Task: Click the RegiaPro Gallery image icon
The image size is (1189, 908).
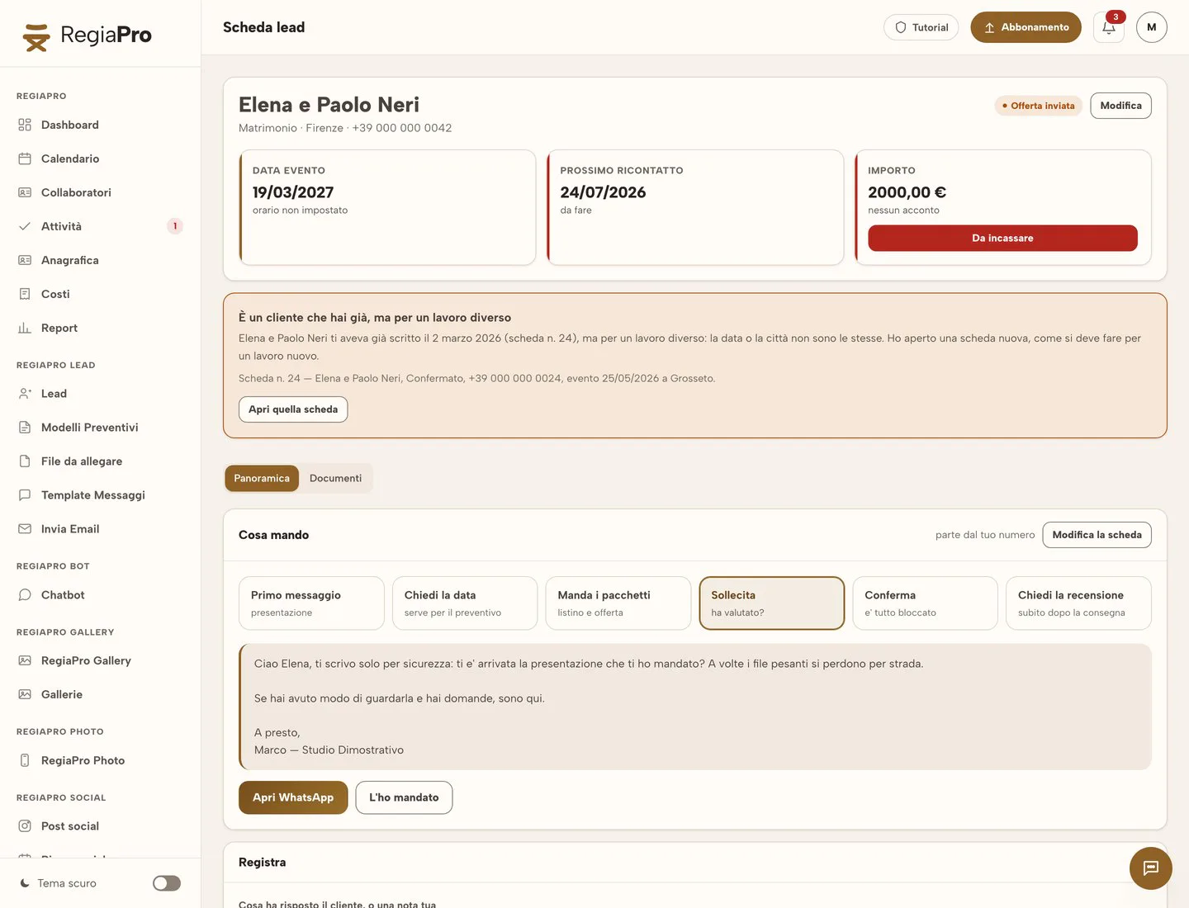Action: pyautogui.click(x=25, y=660)
